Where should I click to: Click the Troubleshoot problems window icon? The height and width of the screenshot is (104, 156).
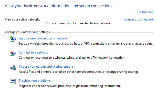(13, 82)
